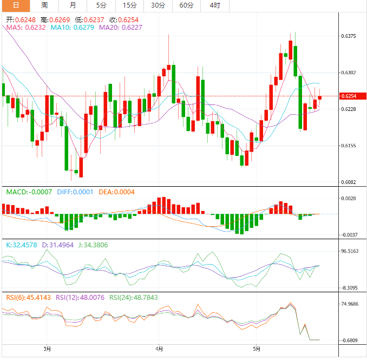Click the K:32.4578 KDJ label
The width and height of the screenshot is (367, 361).
pyautogui.click(x=22, y=245)
